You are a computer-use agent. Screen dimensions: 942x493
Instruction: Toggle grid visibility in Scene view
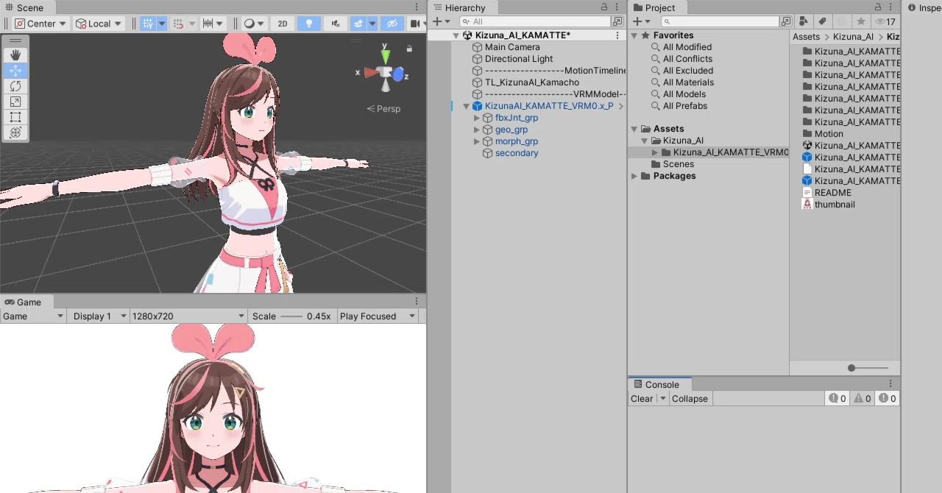pos(148,24)
